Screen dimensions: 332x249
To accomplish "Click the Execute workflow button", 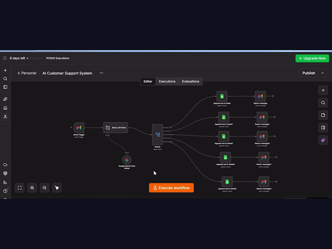I will click(171, 188).
